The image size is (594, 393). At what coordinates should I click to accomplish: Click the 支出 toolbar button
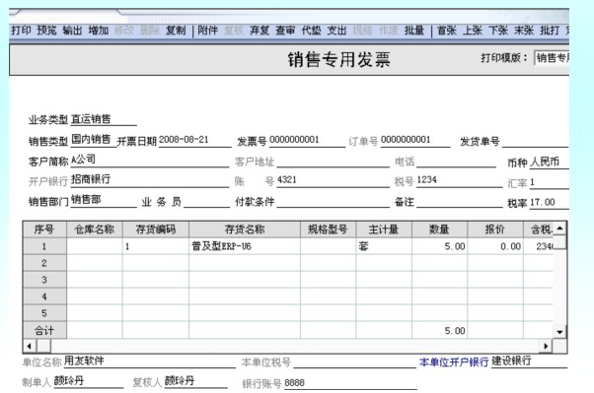pyautogui.click(x=336, y=31)
